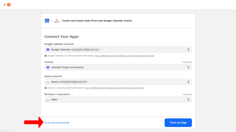Open the Asana account dropdown
236x132 pixels.
tap(118, 82)
